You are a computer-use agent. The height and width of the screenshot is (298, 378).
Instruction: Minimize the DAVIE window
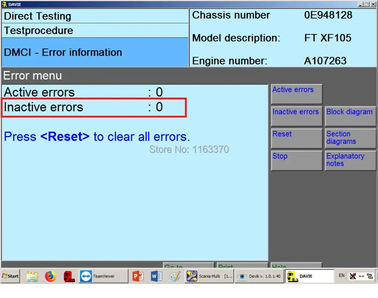pyautogui.click(x=360, y=4)
